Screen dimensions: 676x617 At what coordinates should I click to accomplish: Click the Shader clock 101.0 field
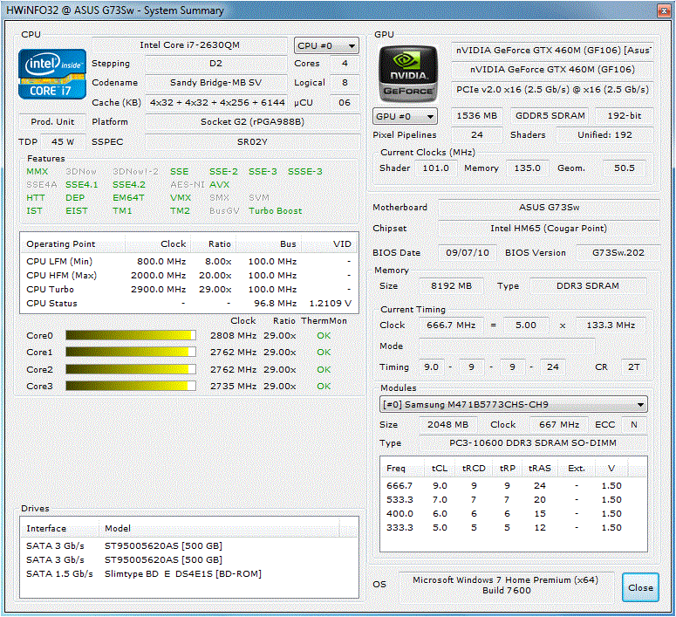435,168
